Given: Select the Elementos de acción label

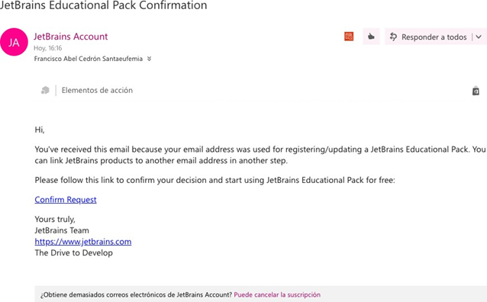Looking at the screenshot, I should coord(97,90).
